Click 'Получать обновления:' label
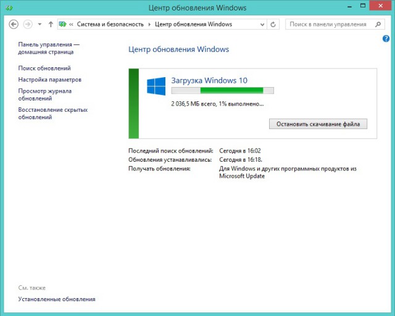The width and height of the screenshot is (395, 316). (x=159, y=168)
